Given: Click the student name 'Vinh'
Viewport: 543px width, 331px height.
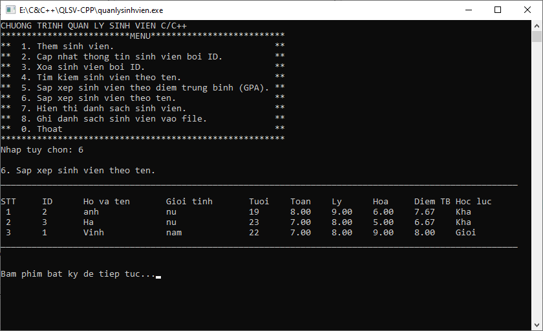Looking at the screenshot, I should click(94, 232).
